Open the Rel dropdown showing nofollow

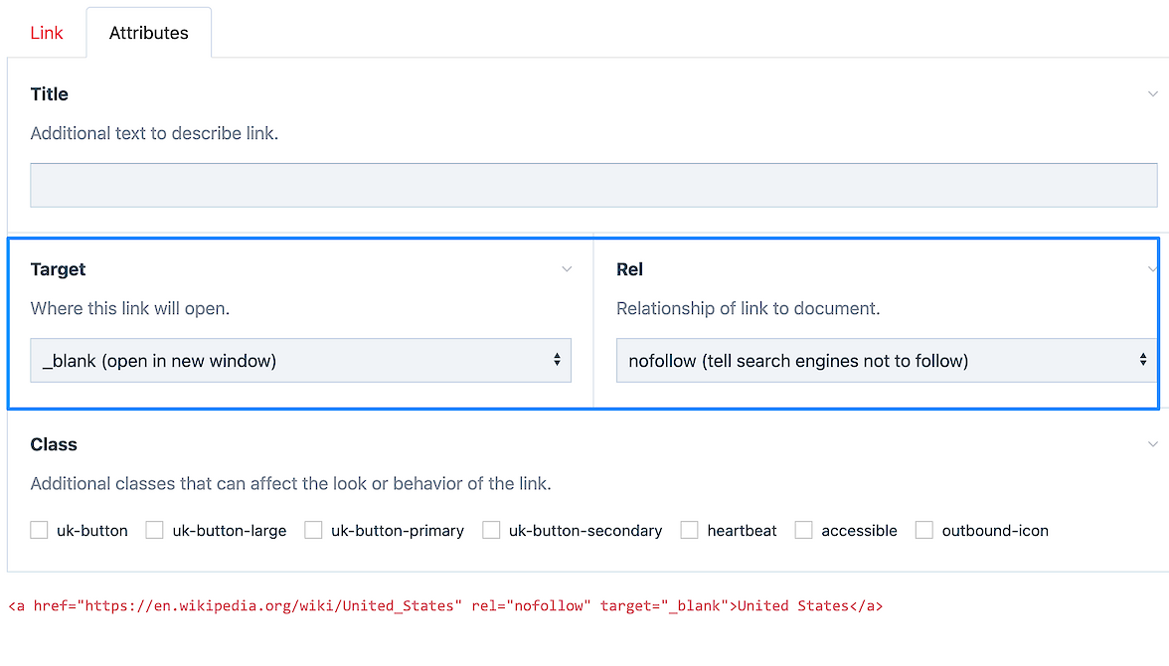coord(885,361)
